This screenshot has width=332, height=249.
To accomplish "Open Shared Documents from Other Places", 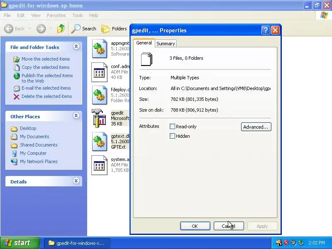I will (39, 145).
